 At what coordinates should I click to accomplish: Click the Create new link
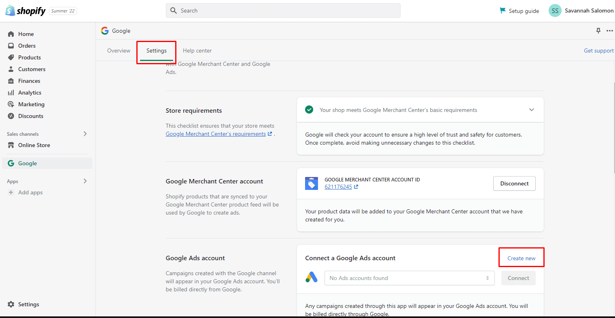pyautogui.click(x=521, y=258)
